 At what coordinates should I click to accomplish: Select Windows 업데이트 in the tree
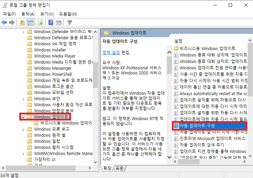pyautogui.click(x=51, y=117)
